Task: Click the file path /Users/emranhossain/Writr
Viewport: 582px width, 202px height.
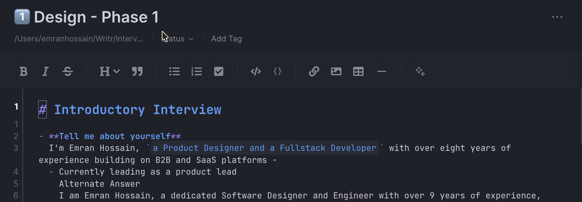Action: click(x=79, y=39)
